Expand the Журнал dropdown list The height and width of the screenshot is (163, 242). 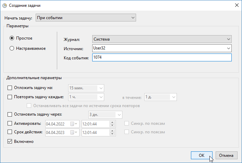[x=162, y=39]
